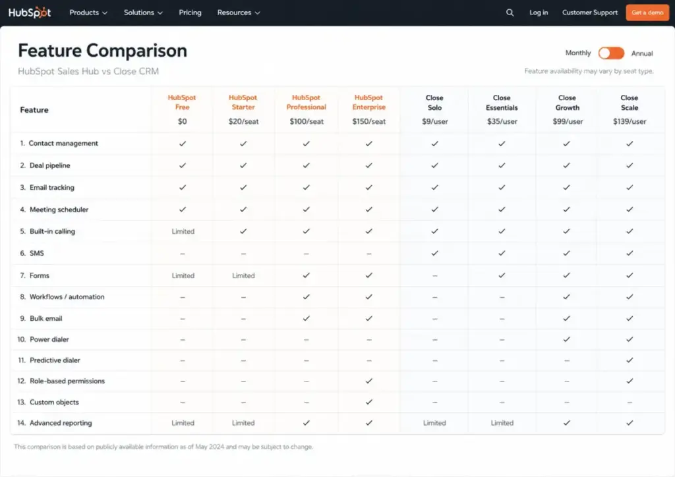Viewport: 675px width, 477px height.
Task: Click Predictive dialer checkmark under Close Scale
Action: pyautogui.click(x=630, y=360)
